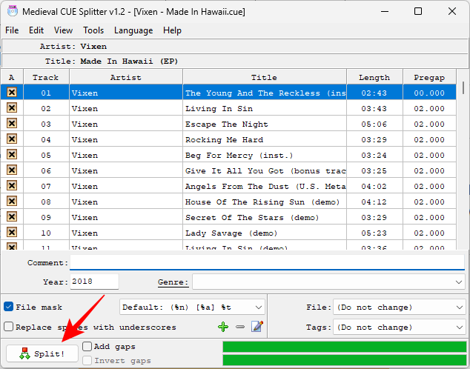Uncheck track 08 House Of The Rising Sun checkbox

pyautogui.click(x=12, y=202)
